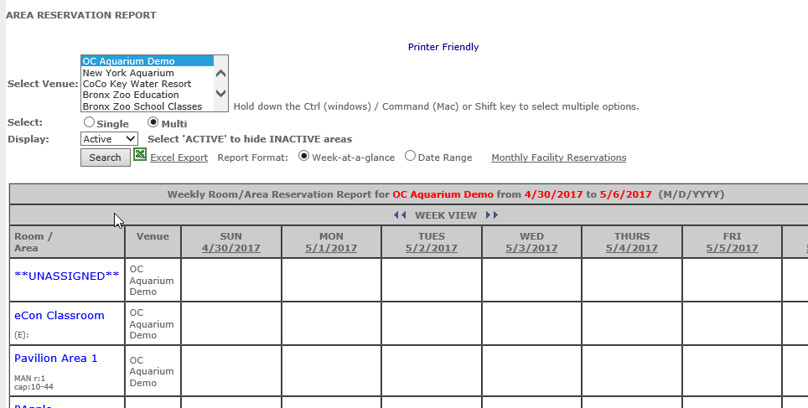This screenshot has width=808, height=408.
Task: Select New York Aquarium venue
Action: tap(147, 73)
